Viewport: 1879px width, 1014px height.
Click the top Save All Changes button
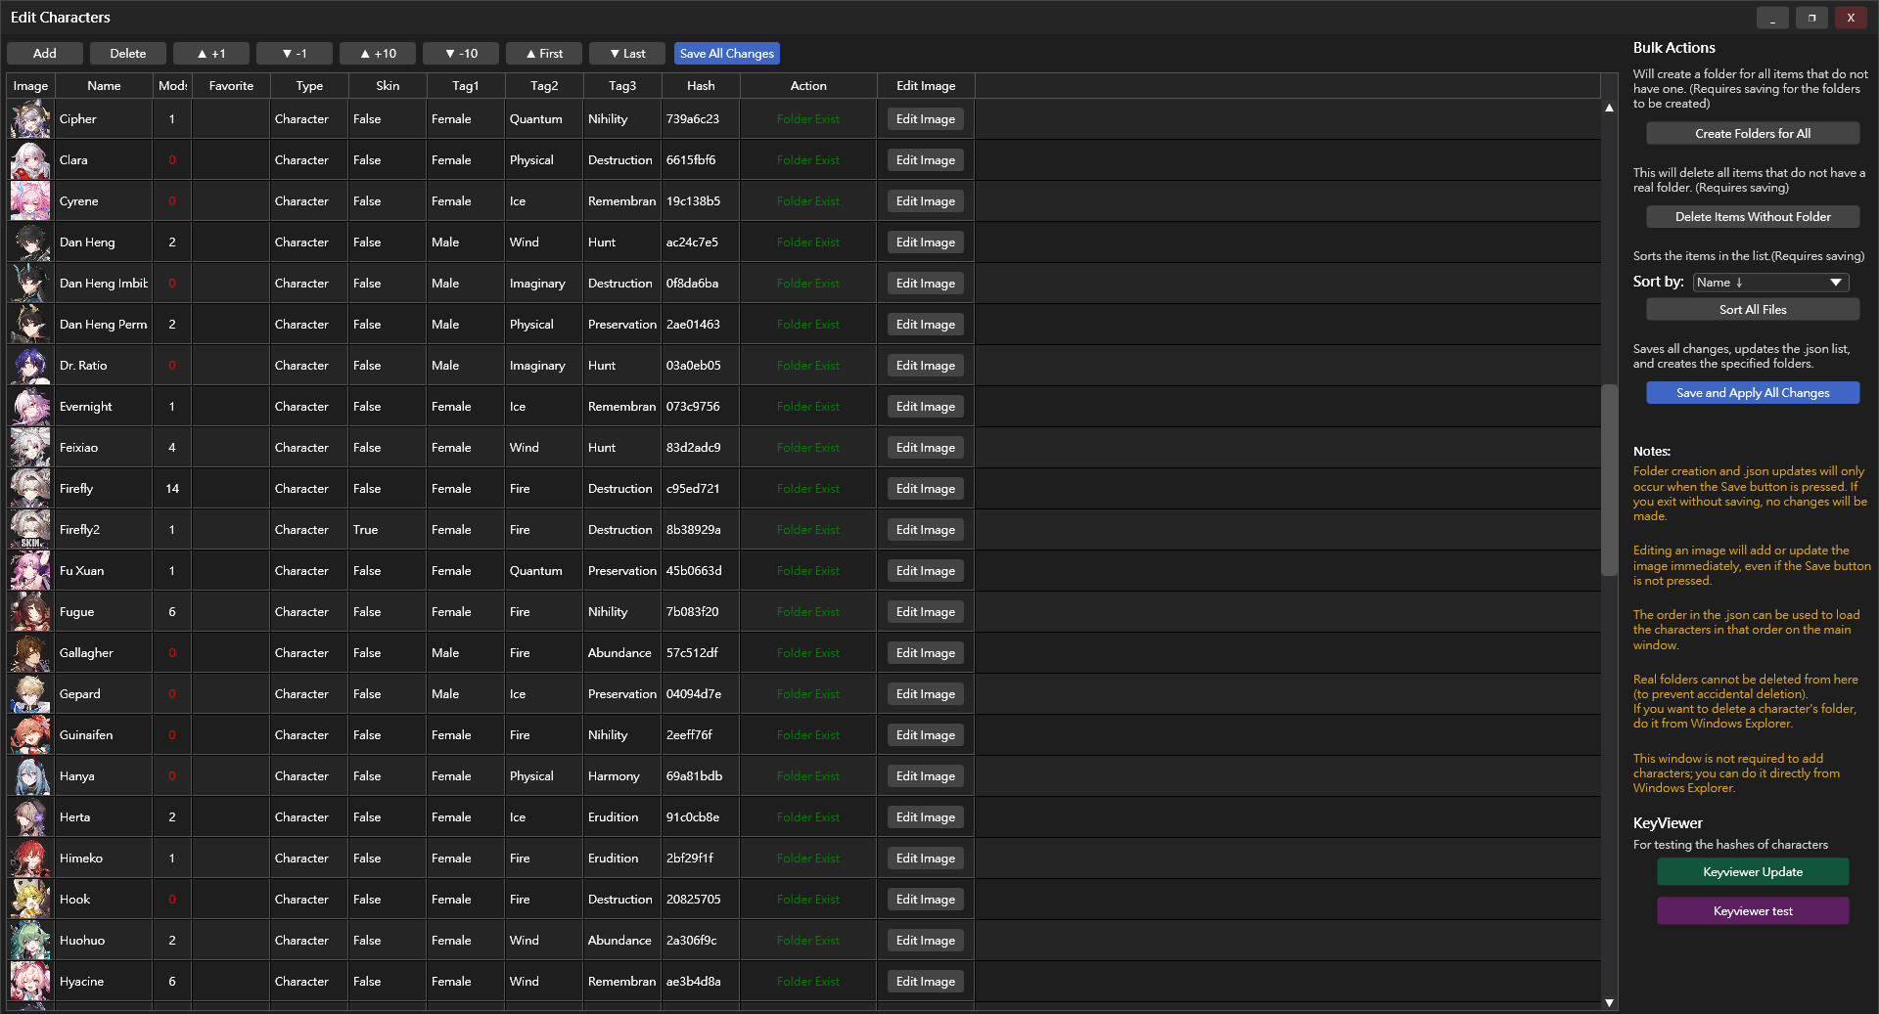[x=727, y=54]
